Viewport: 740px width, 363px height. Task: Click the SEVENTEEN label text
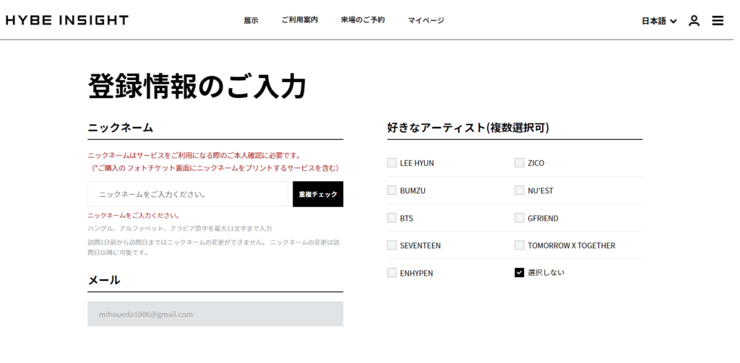(420, 245)
